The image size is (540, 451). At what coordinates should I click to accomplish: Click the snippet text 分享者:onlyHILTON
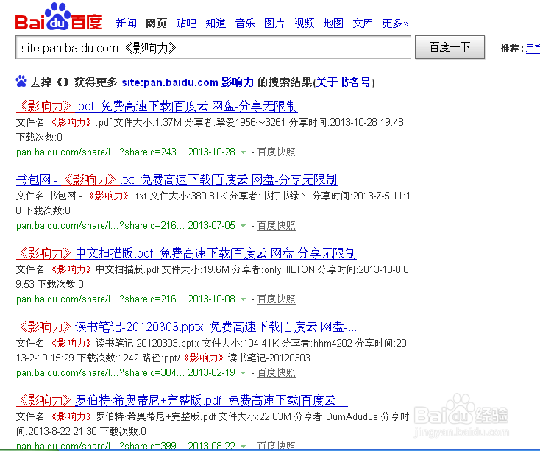click(274, 269)
